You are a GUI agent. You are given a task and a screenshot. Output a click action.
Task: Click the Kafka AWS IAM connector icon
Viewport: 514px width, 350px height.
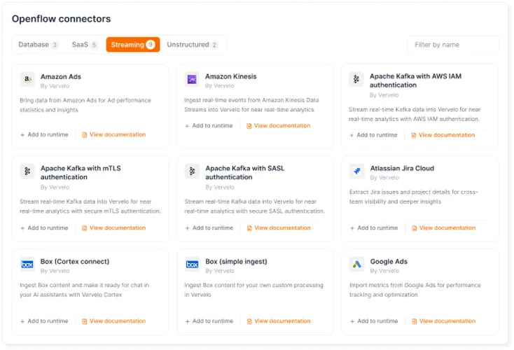coord(356,79)
